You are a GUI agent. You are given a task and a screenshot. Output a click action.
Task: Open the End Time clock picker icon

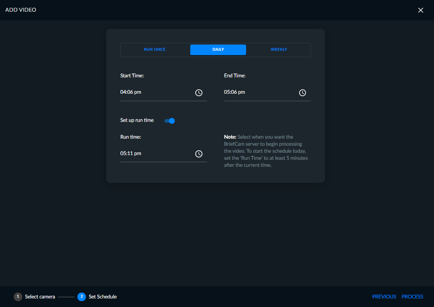(302, 93)
